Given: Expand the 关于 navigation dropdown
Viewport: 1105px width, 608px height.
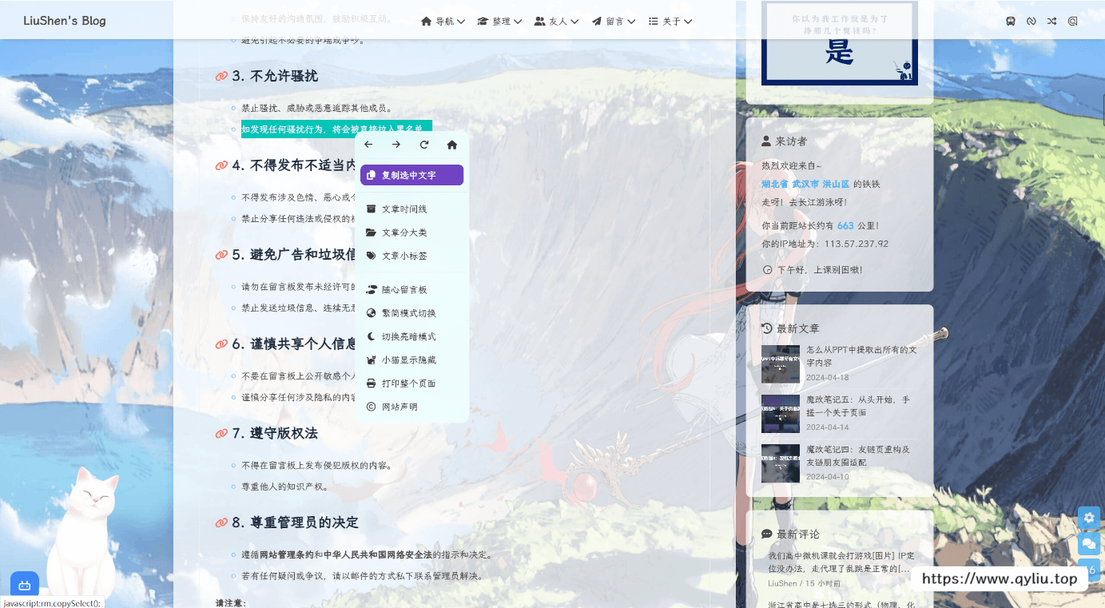Looking at the screenshot, I should click(x=670, y=22).
